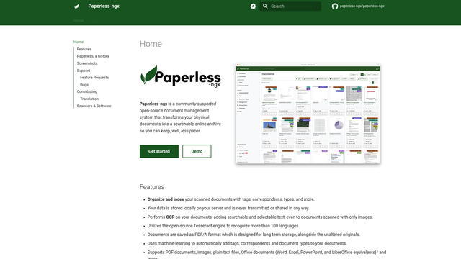
Task: Click the Features section heading
Action: point(152,187)
